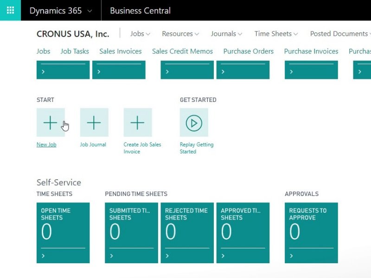371x278 pixels.
Task: Open the CRONUS USA, Inc. company link
Action: pos(73,34)
